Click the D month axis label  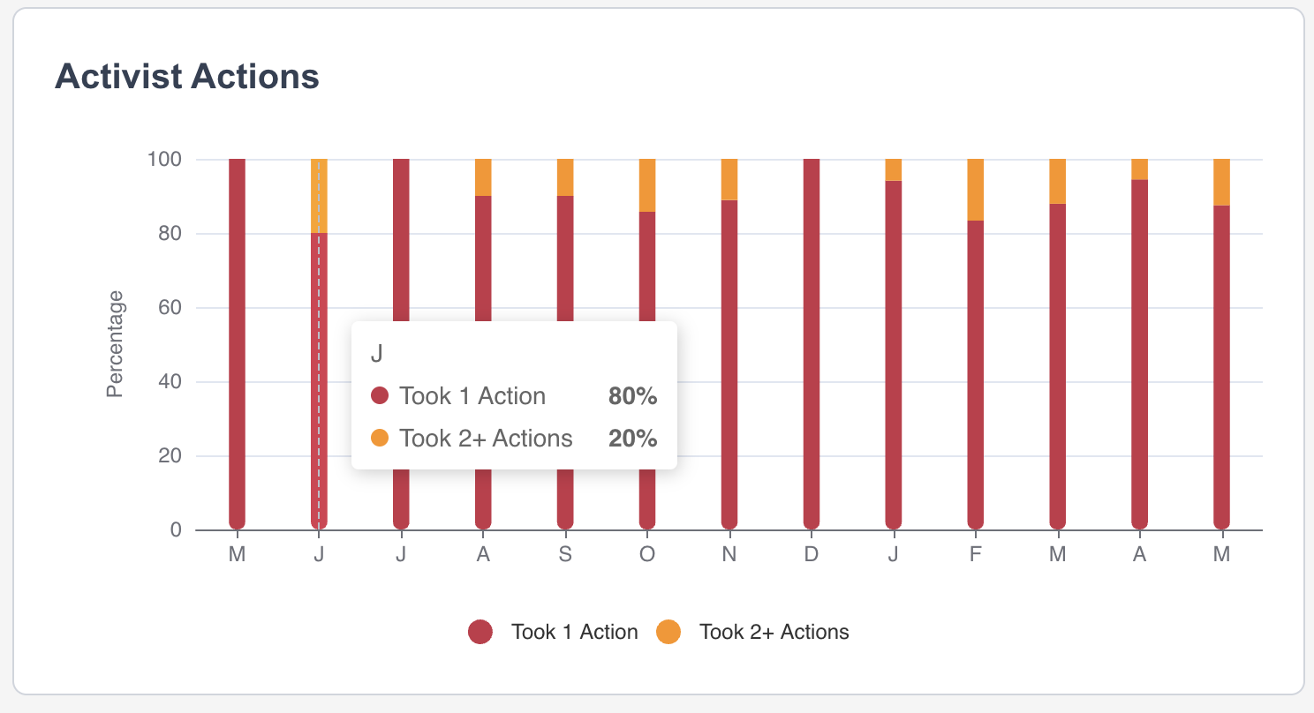[x=812, y=555]
